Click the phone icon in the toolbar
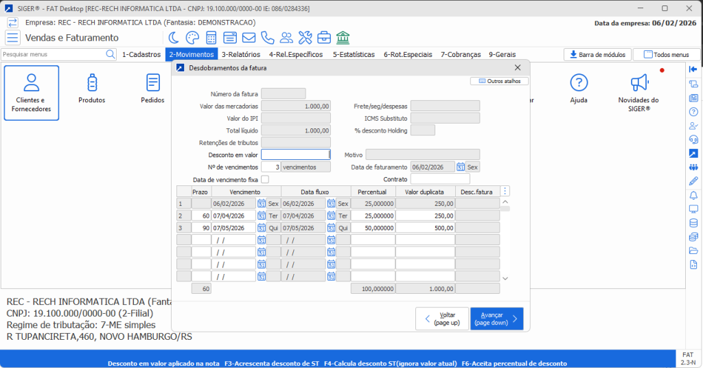The width and height of the screenshot is (703, 368). pyautogui.click(x=268, y=38)
